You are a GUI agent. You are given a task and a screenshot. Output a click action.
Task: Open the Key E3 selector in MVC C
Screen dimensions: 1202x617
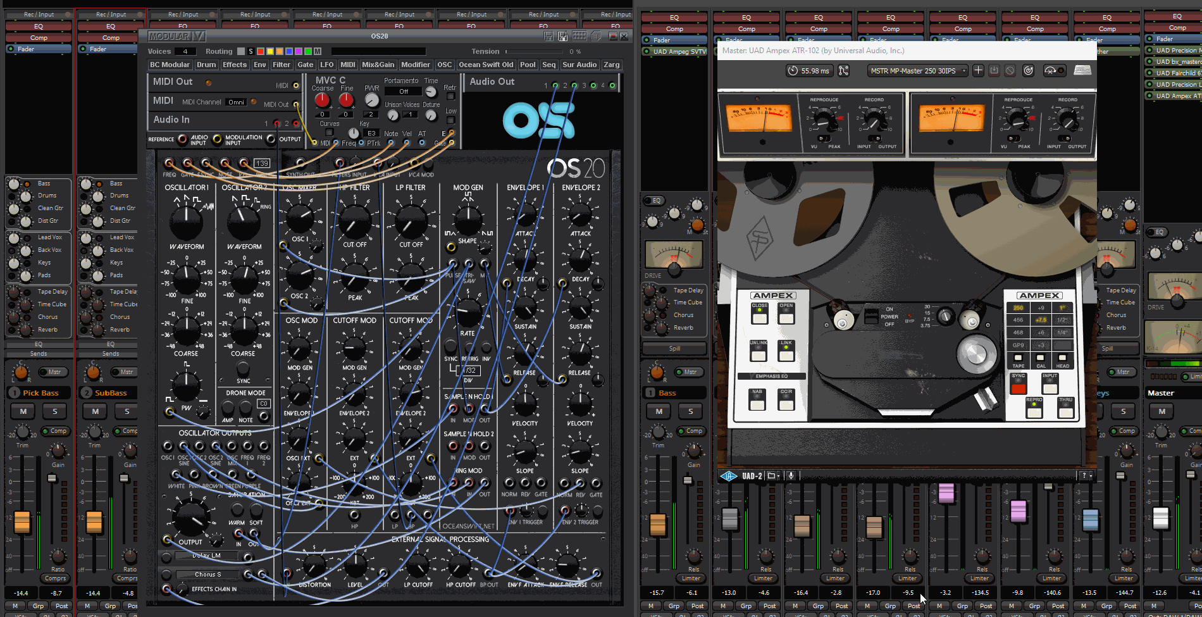click(371, 133)
